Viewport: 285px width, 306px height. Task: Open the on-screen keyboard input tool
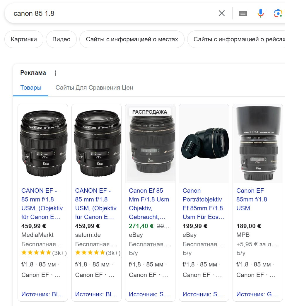pyautogui.click(x=243, y=13)
